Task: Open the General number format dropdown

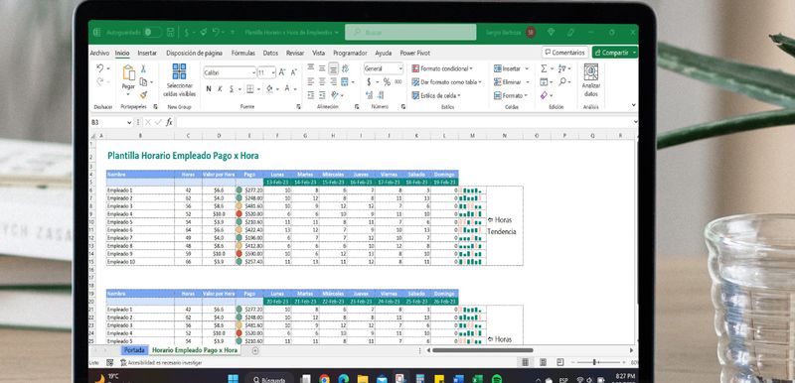Action: [x=400, y=68]
